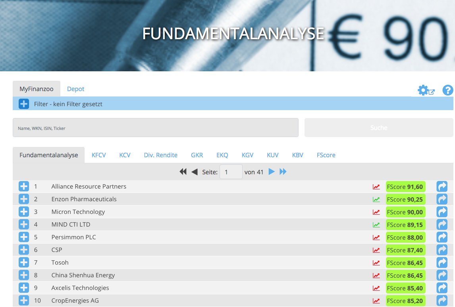Open chart icon for Micron Technology
The height and width of the screenshot is (307, 455).
pos(376,212)
